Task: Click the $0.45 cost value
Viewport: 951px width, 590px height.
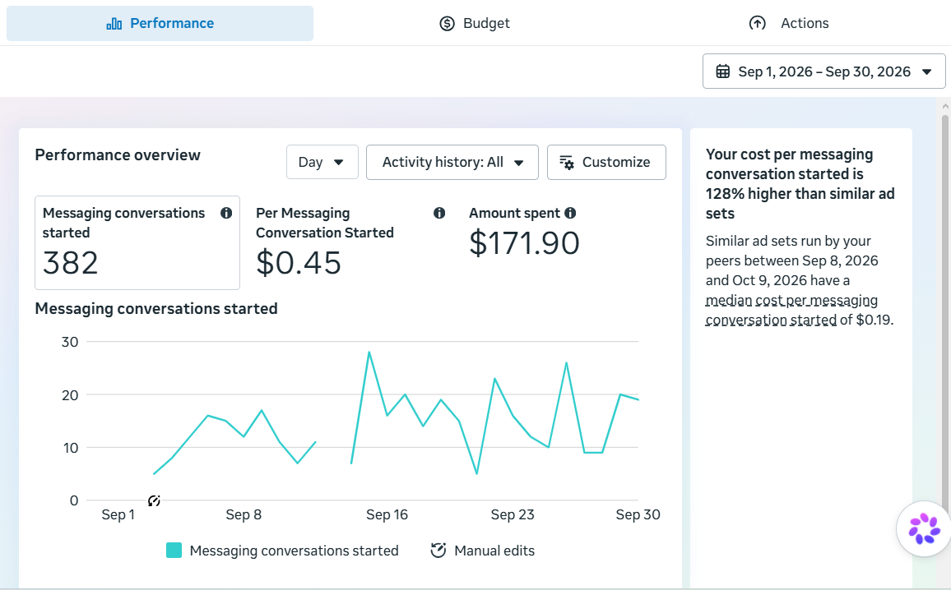Action: click(299, 263)
